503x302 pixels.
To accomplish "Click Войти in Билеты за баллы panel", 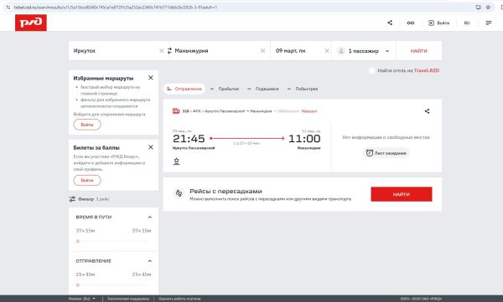I will point(87,181).
